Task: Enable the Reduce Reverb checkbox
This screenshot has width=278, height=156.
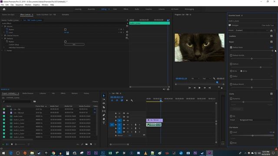Action: [231, 84]
